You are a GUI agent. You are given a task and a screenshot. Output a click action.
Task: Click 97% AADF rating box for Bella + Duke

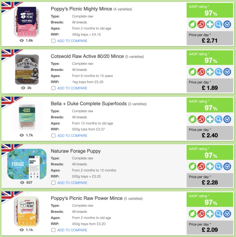coord(210,105)
